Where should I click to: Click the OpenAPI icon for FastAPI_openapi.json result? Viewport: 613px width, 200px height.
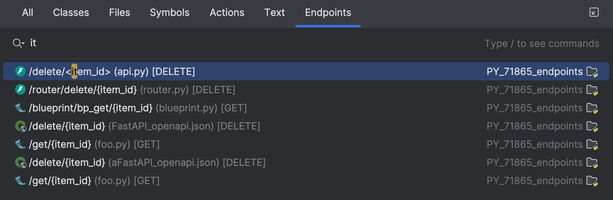coord(20,126)
